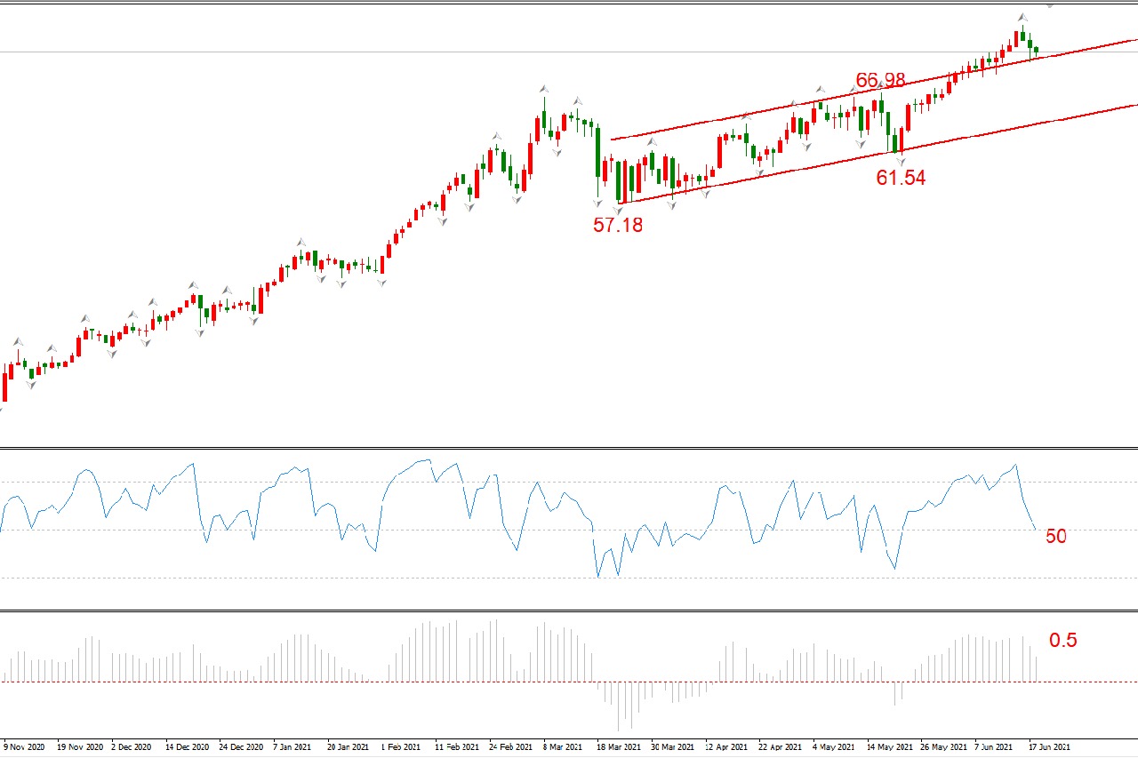Click the down fractal arrow above 61.54

pyautogui.click(x=900, y=160)
